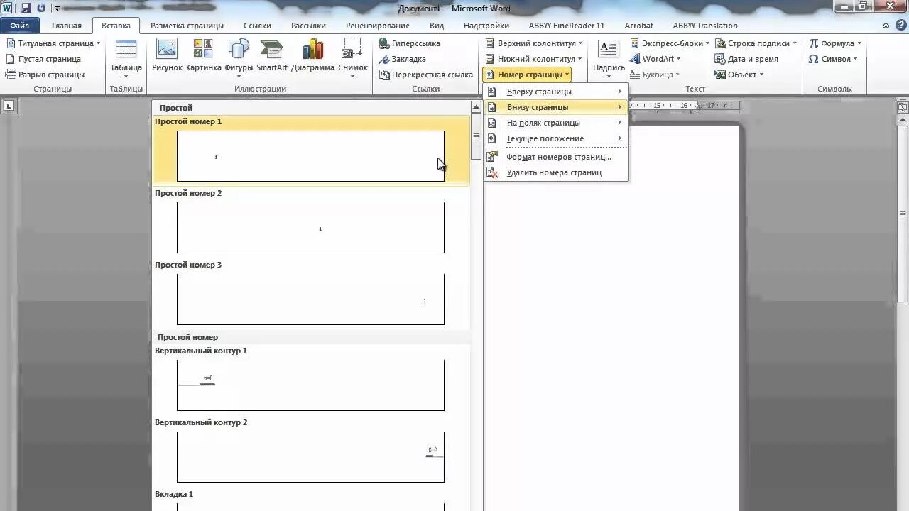
Task: Switch to the Вид tab
Action: (437, 26)
